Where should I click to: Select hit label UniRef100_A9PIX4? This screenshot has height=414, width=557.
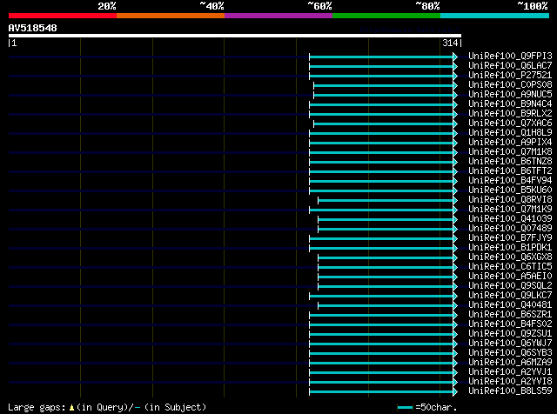(510, 142)
